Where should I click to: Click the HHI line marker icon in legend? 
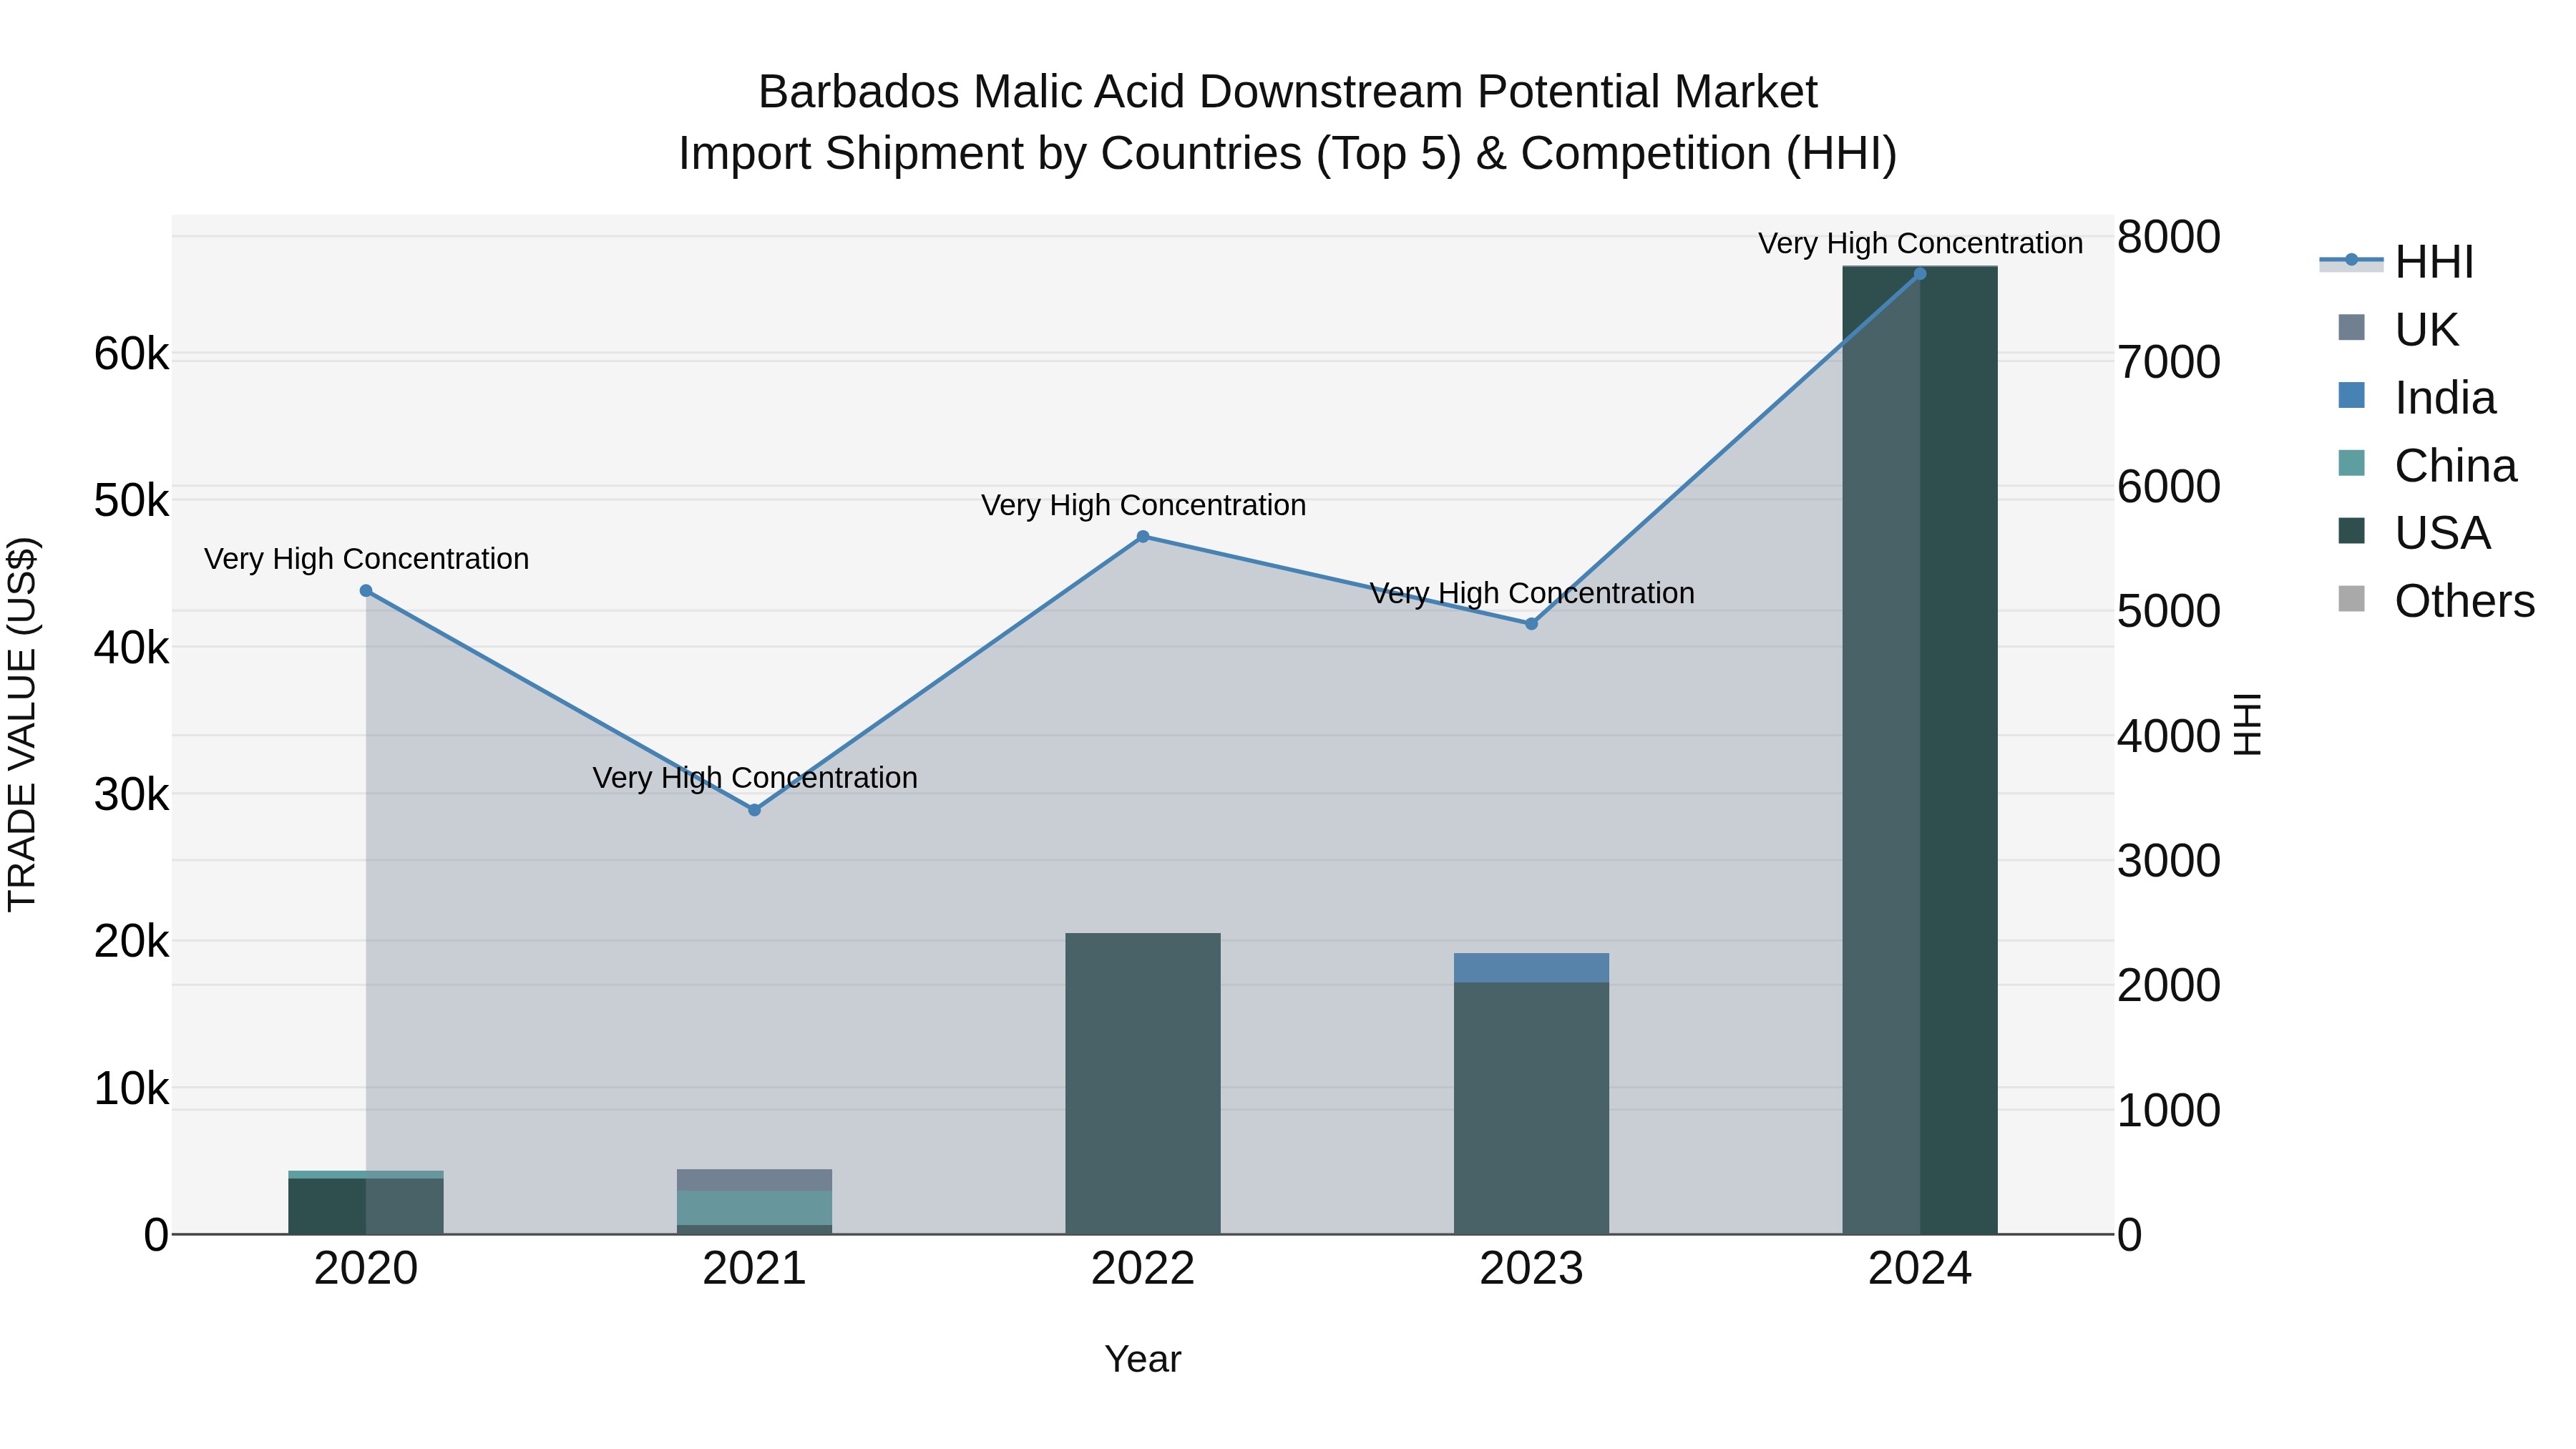[x=2351, y=261]
